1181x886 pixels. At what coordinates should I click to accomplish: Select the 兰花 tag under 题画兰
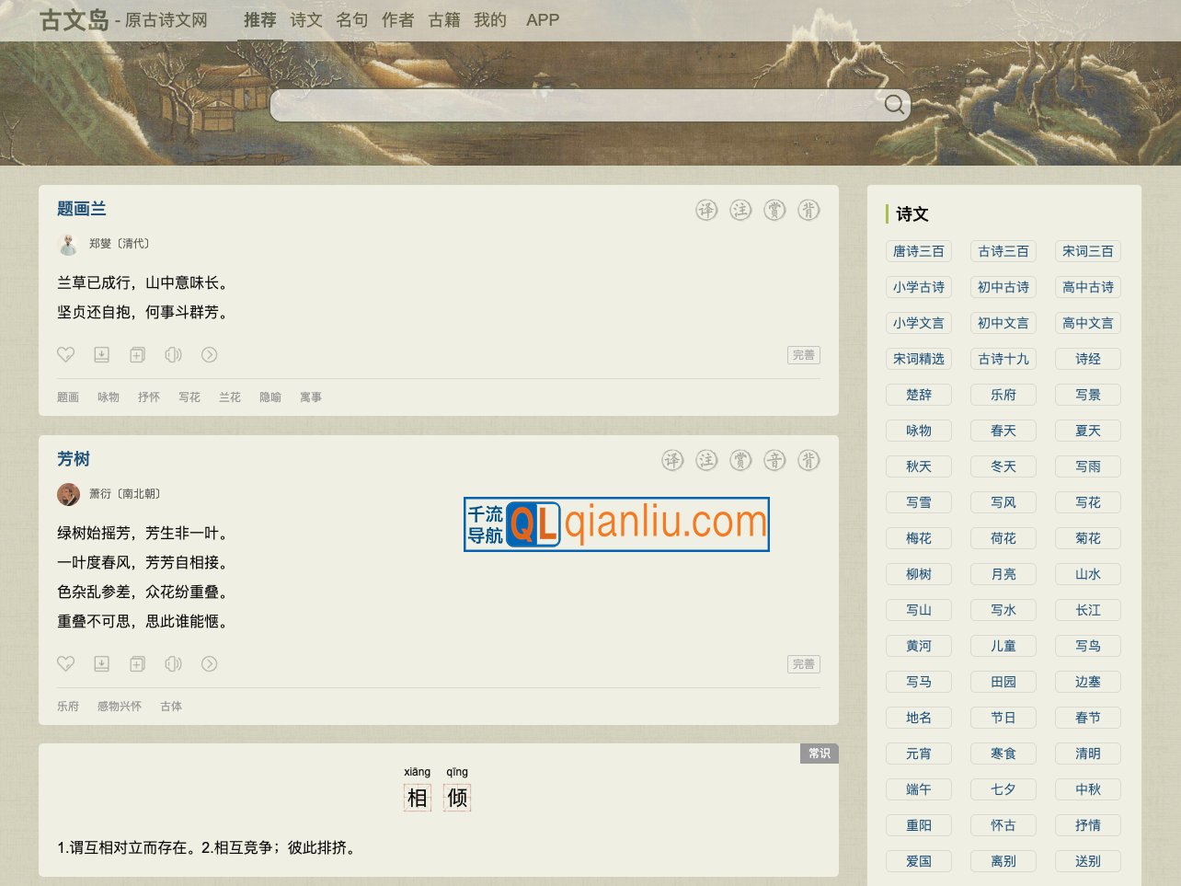229,397
